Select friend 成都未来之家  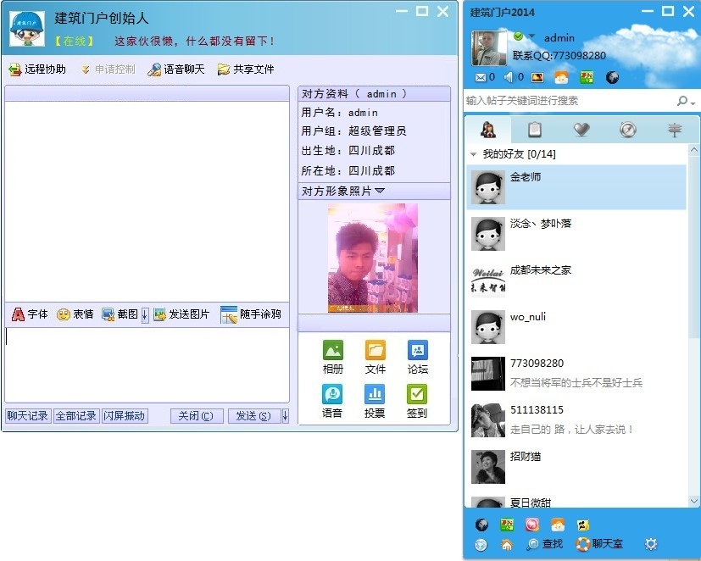576,280
